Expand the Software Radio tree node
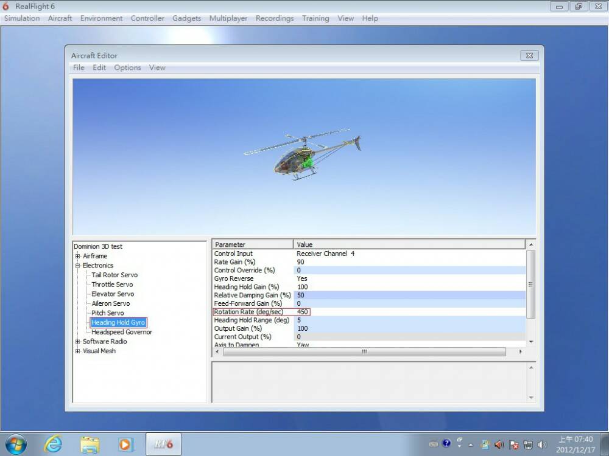The height and width of the screenshot is (456, 609). click(78, 342)
